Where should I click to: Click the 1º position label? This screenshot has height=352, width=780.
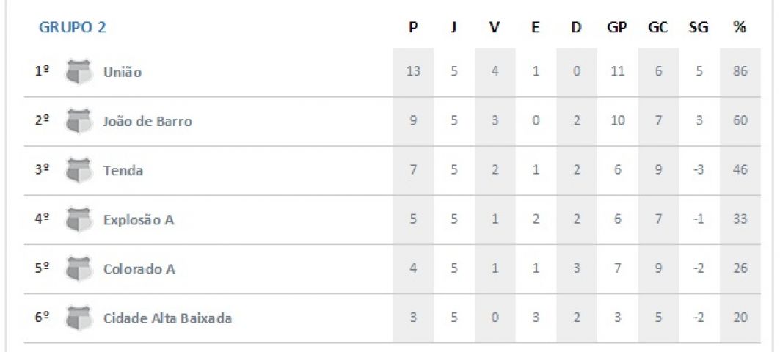coord(42,72)
